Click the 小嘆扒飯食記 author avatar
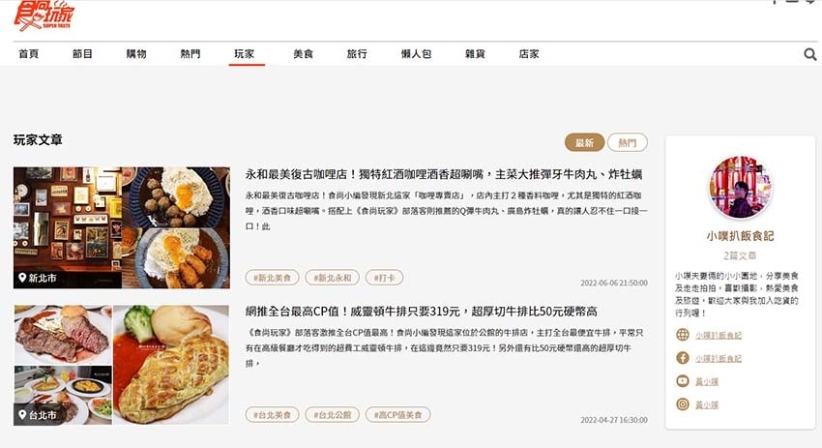822x448 pixels. [x=740, y=188]
